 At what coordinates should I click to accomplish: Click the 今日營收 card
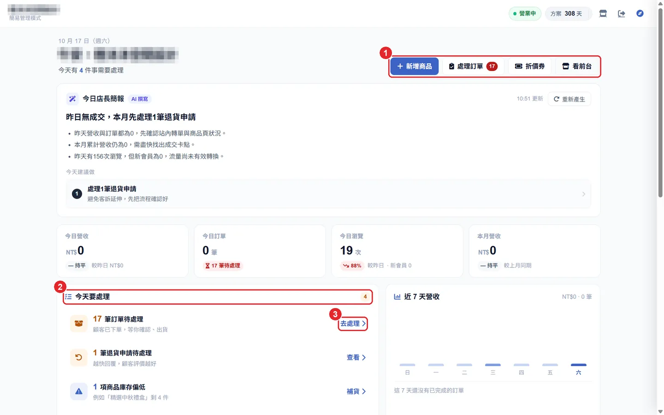tap(123, 251)
